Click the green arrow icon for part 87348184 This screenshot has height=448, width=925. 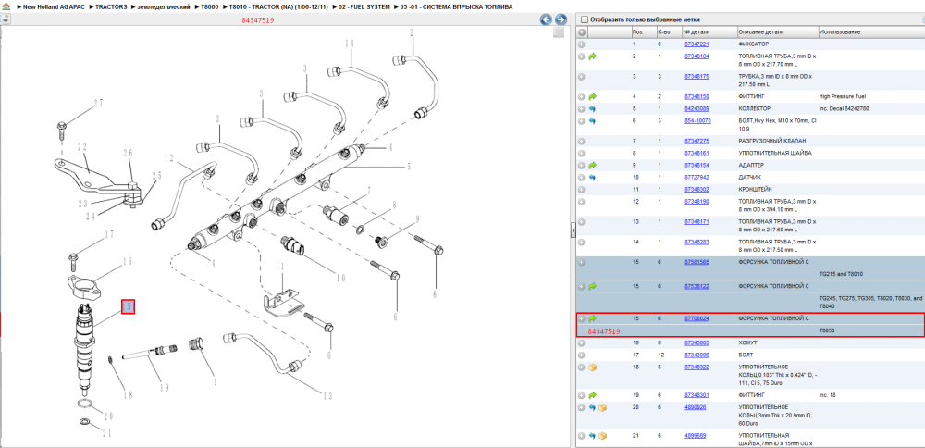click(593, 56)
